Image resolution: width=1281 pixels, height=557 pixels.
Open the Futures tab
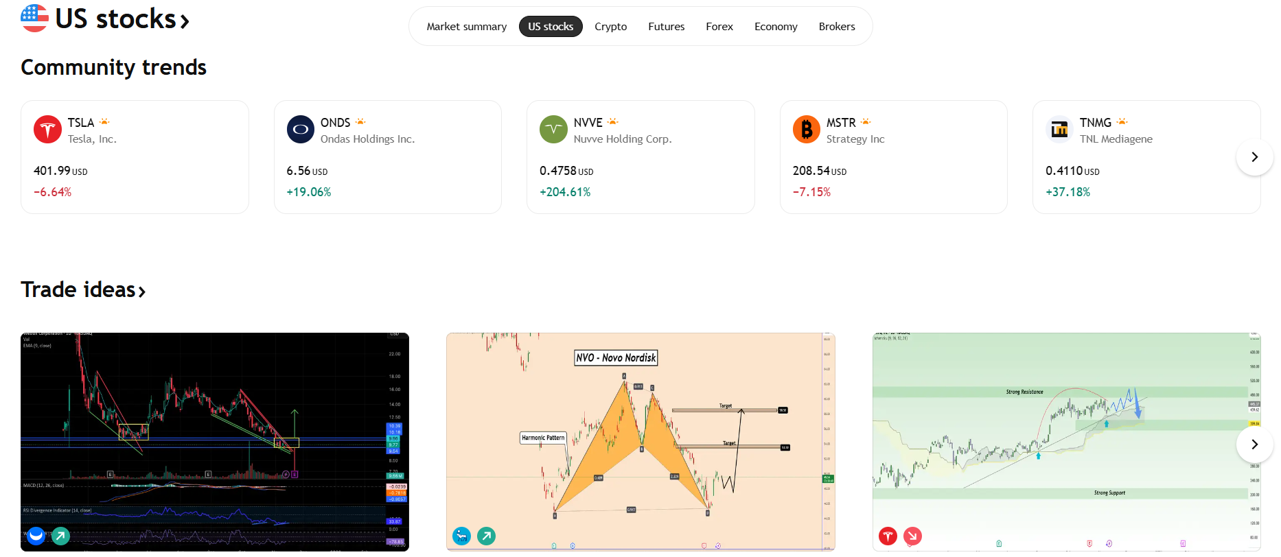point(666,27)
